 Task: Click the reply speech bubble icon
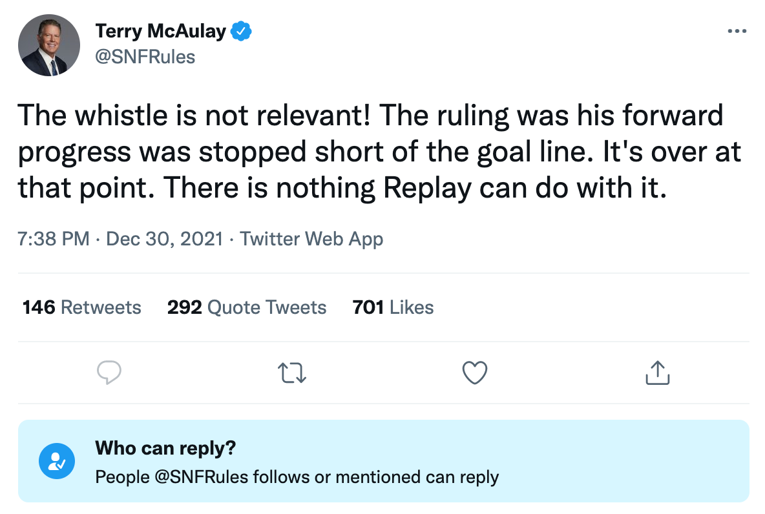tap(109, 373)
